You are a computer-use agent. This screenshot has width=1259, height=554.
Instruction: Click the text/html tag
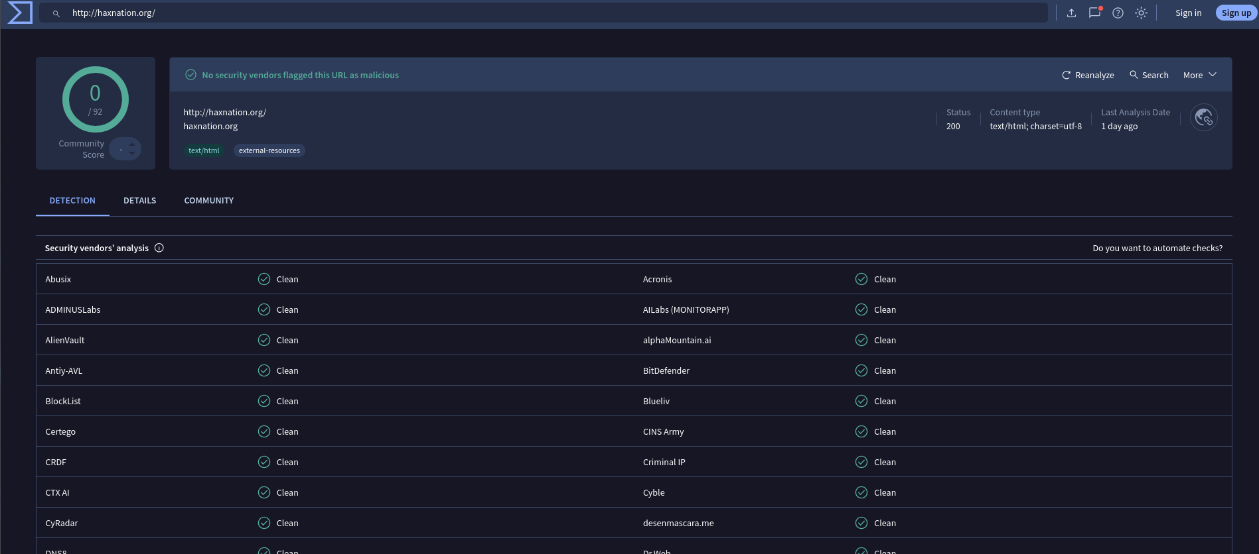pyautogui.click(x=204, y=150)
